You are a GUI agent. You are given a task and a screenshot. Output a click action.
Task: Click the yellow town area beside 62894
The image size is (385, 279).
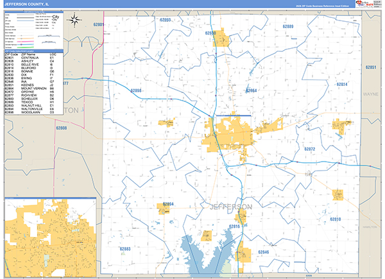pyautogui.click(x=163, y=210)
